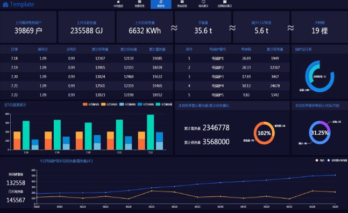Viewport: 348px width, 213px height.
Task: Click the tall teal bar for 7.22
Action: (151, 132)
